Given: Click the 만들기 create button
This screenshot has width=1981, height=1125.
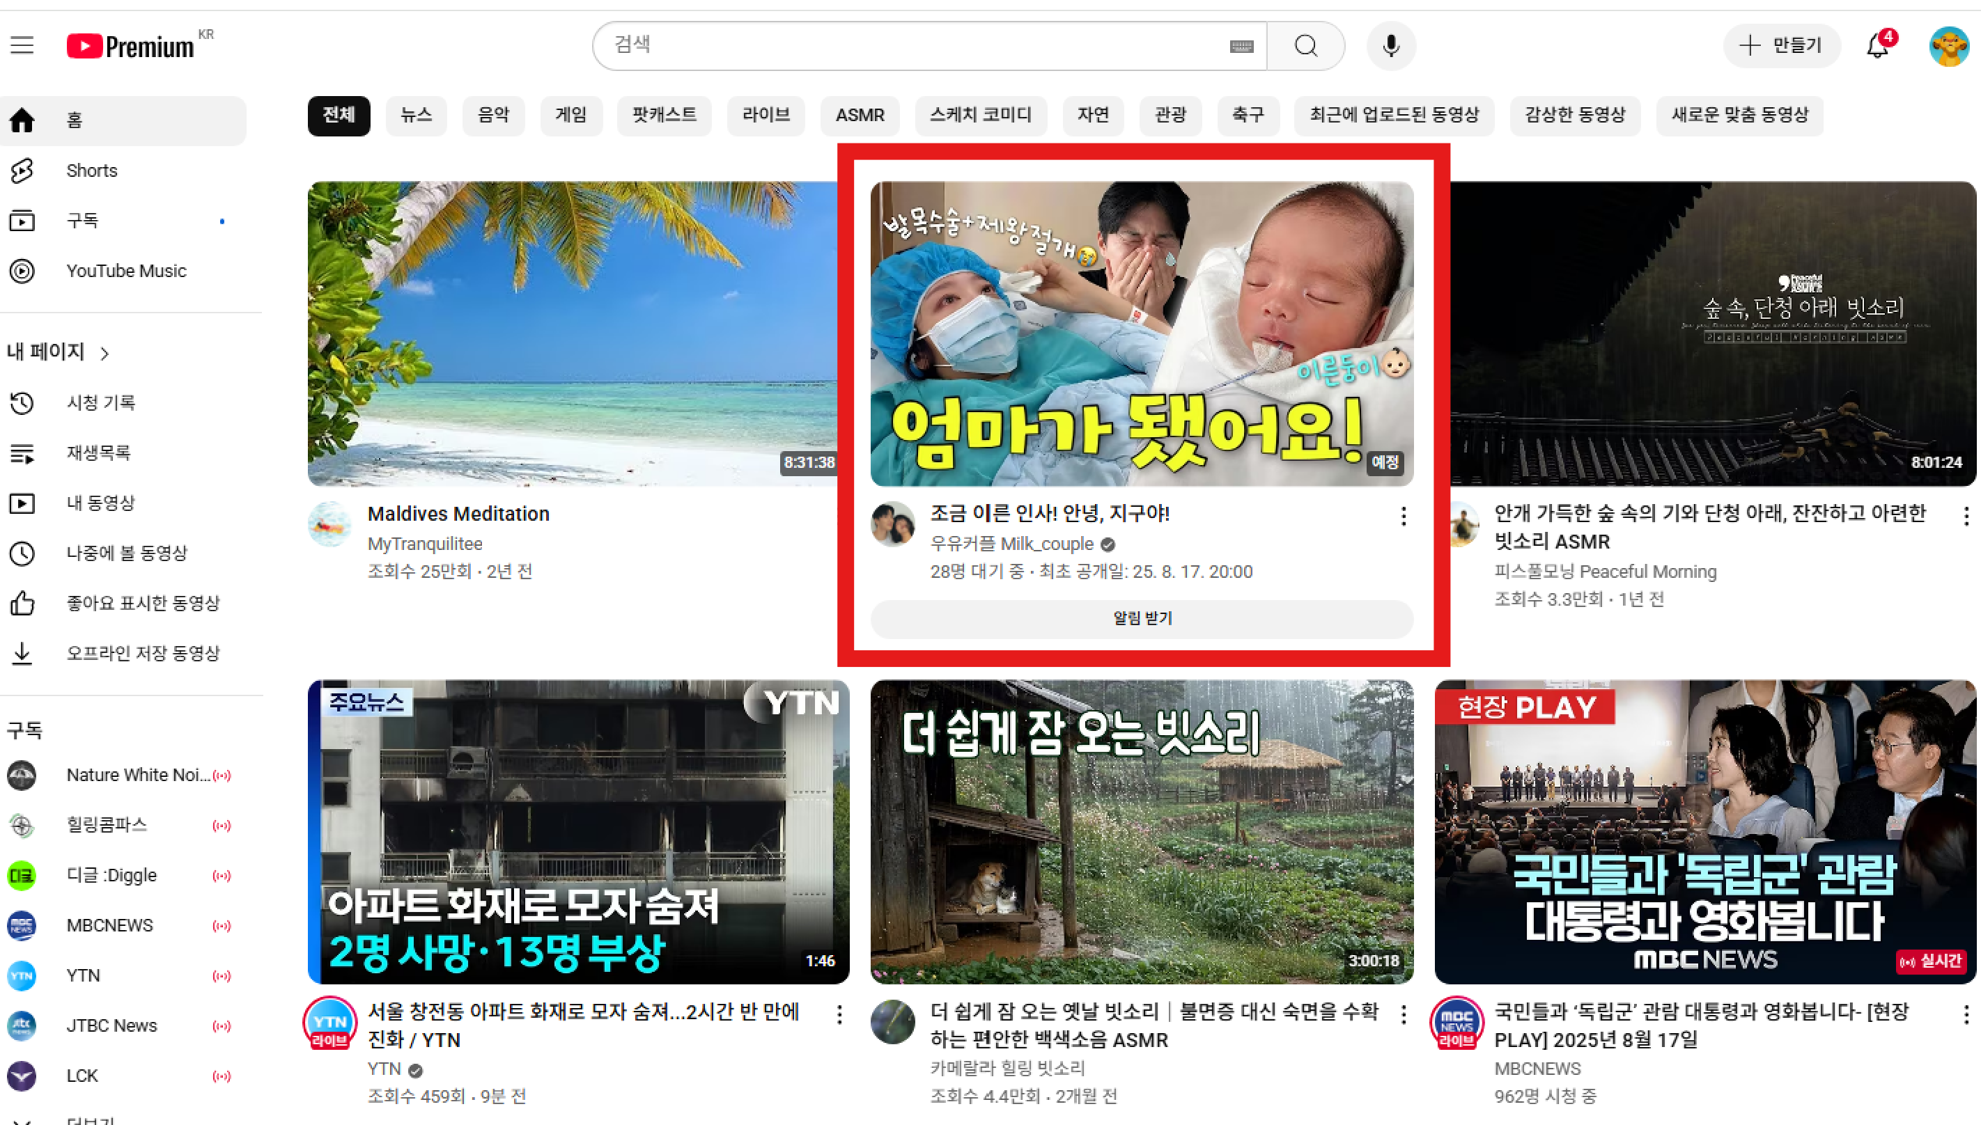Looking at the screenshot, I should 1781,45.
